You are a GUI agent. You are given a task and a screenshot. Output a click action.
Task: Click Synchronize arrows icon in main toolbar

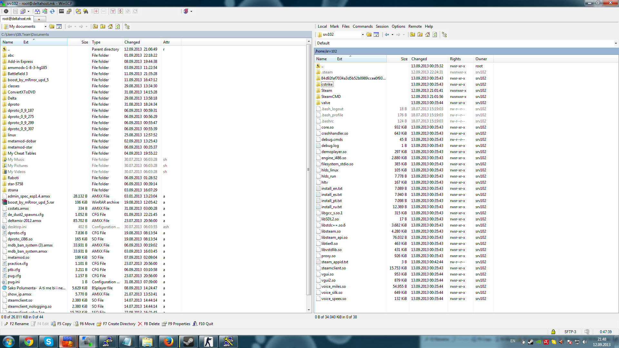(x=52, y=11)
